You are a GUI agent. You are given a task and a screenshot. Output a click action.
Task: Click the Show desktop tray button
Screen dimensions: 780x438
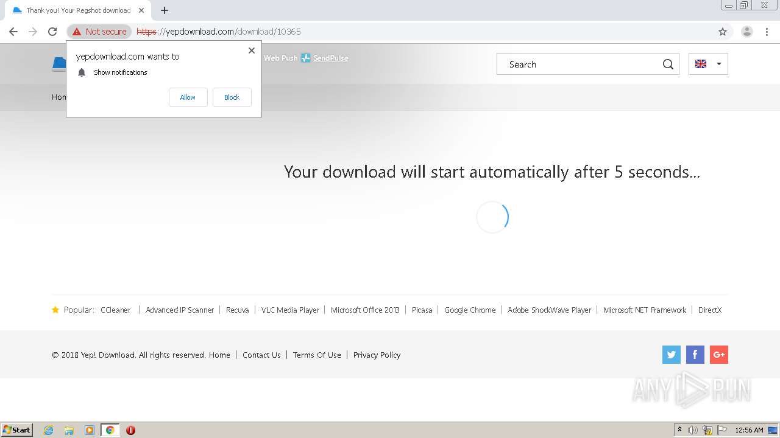[x=773, y=430]
